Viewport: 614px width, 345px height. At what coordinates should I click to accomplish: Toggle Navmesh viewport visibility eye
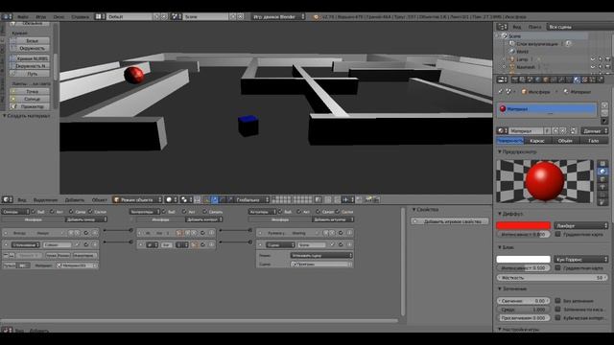593,67
